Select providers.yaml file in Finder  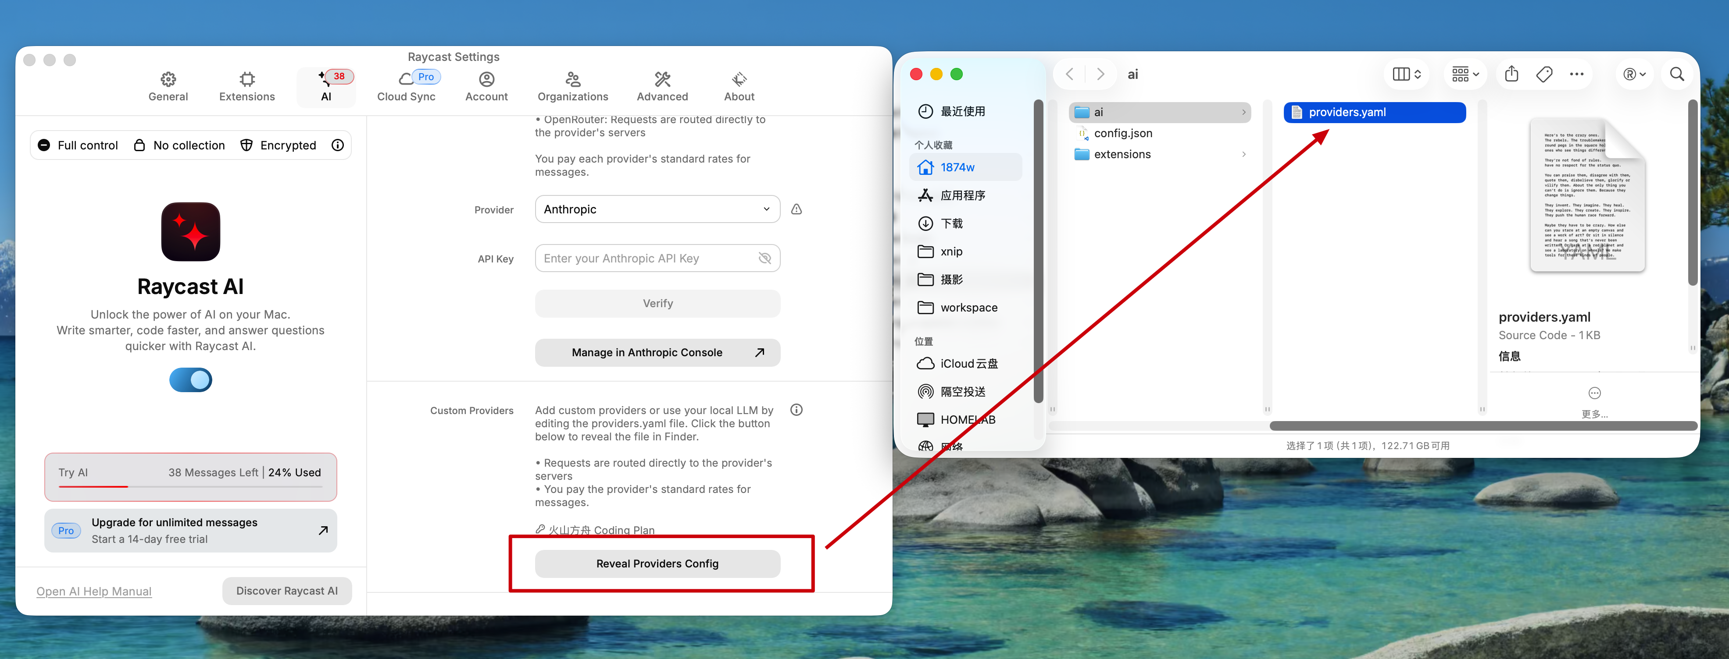point(1374,112)
